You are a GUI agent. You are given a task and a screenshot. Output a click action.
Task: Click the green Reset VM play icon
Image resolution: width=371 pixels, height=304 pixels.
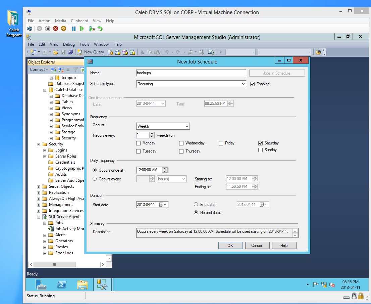click(x=82, y=29)
